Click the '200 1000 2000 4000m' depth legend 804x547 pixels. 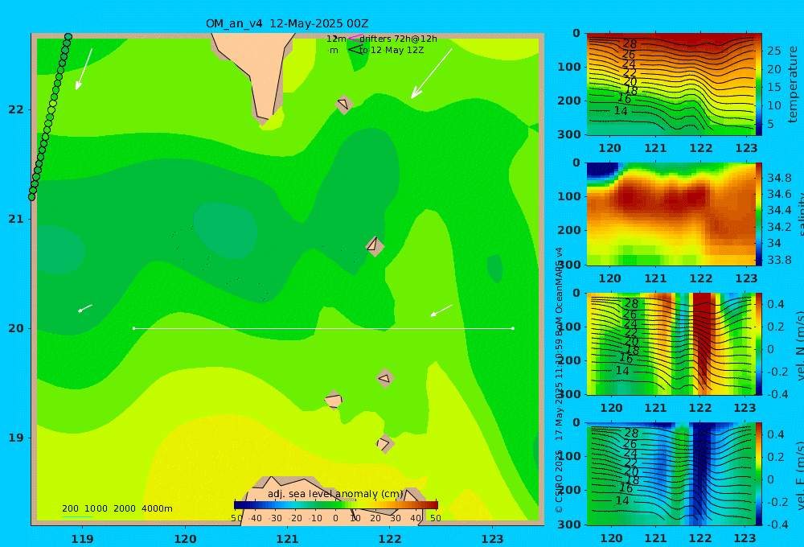117,508
